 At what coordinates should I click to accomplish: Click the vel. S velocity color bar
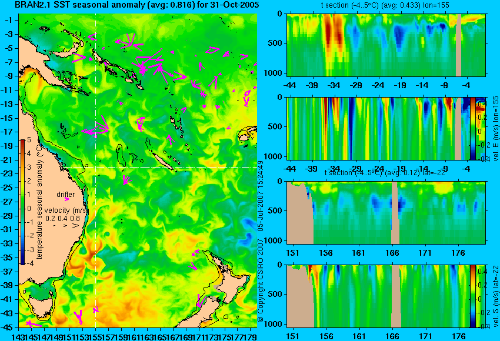pyautogui.click(x=472, y=296)
